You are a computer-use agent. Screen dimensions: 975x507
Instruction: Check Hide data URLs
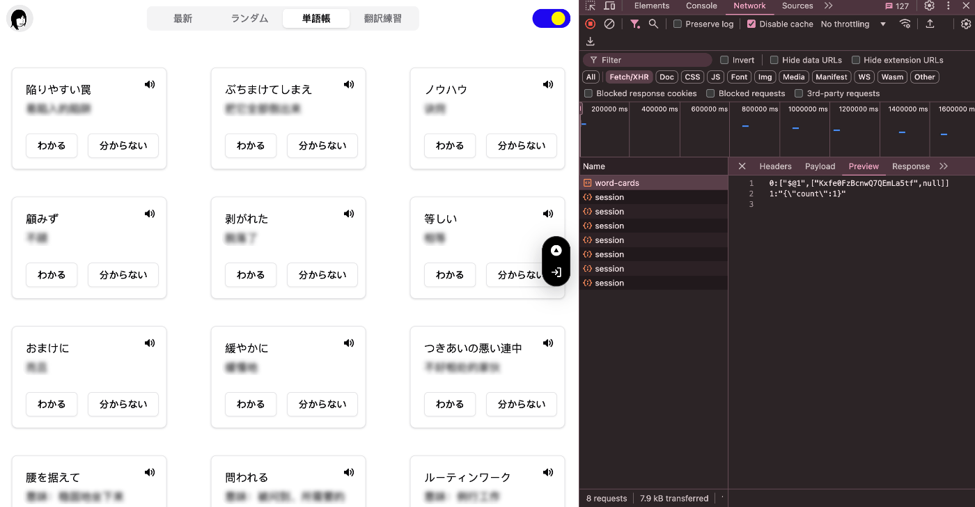tap(774, 60)
